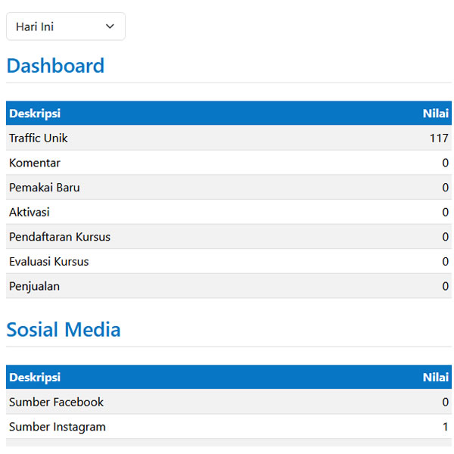
Task: Click the Penjualan value 0
Action: point(446,286)
